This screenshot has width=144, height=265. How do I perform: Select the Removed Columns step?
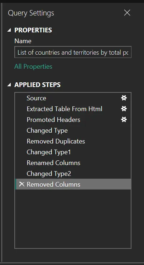(73, 184)
